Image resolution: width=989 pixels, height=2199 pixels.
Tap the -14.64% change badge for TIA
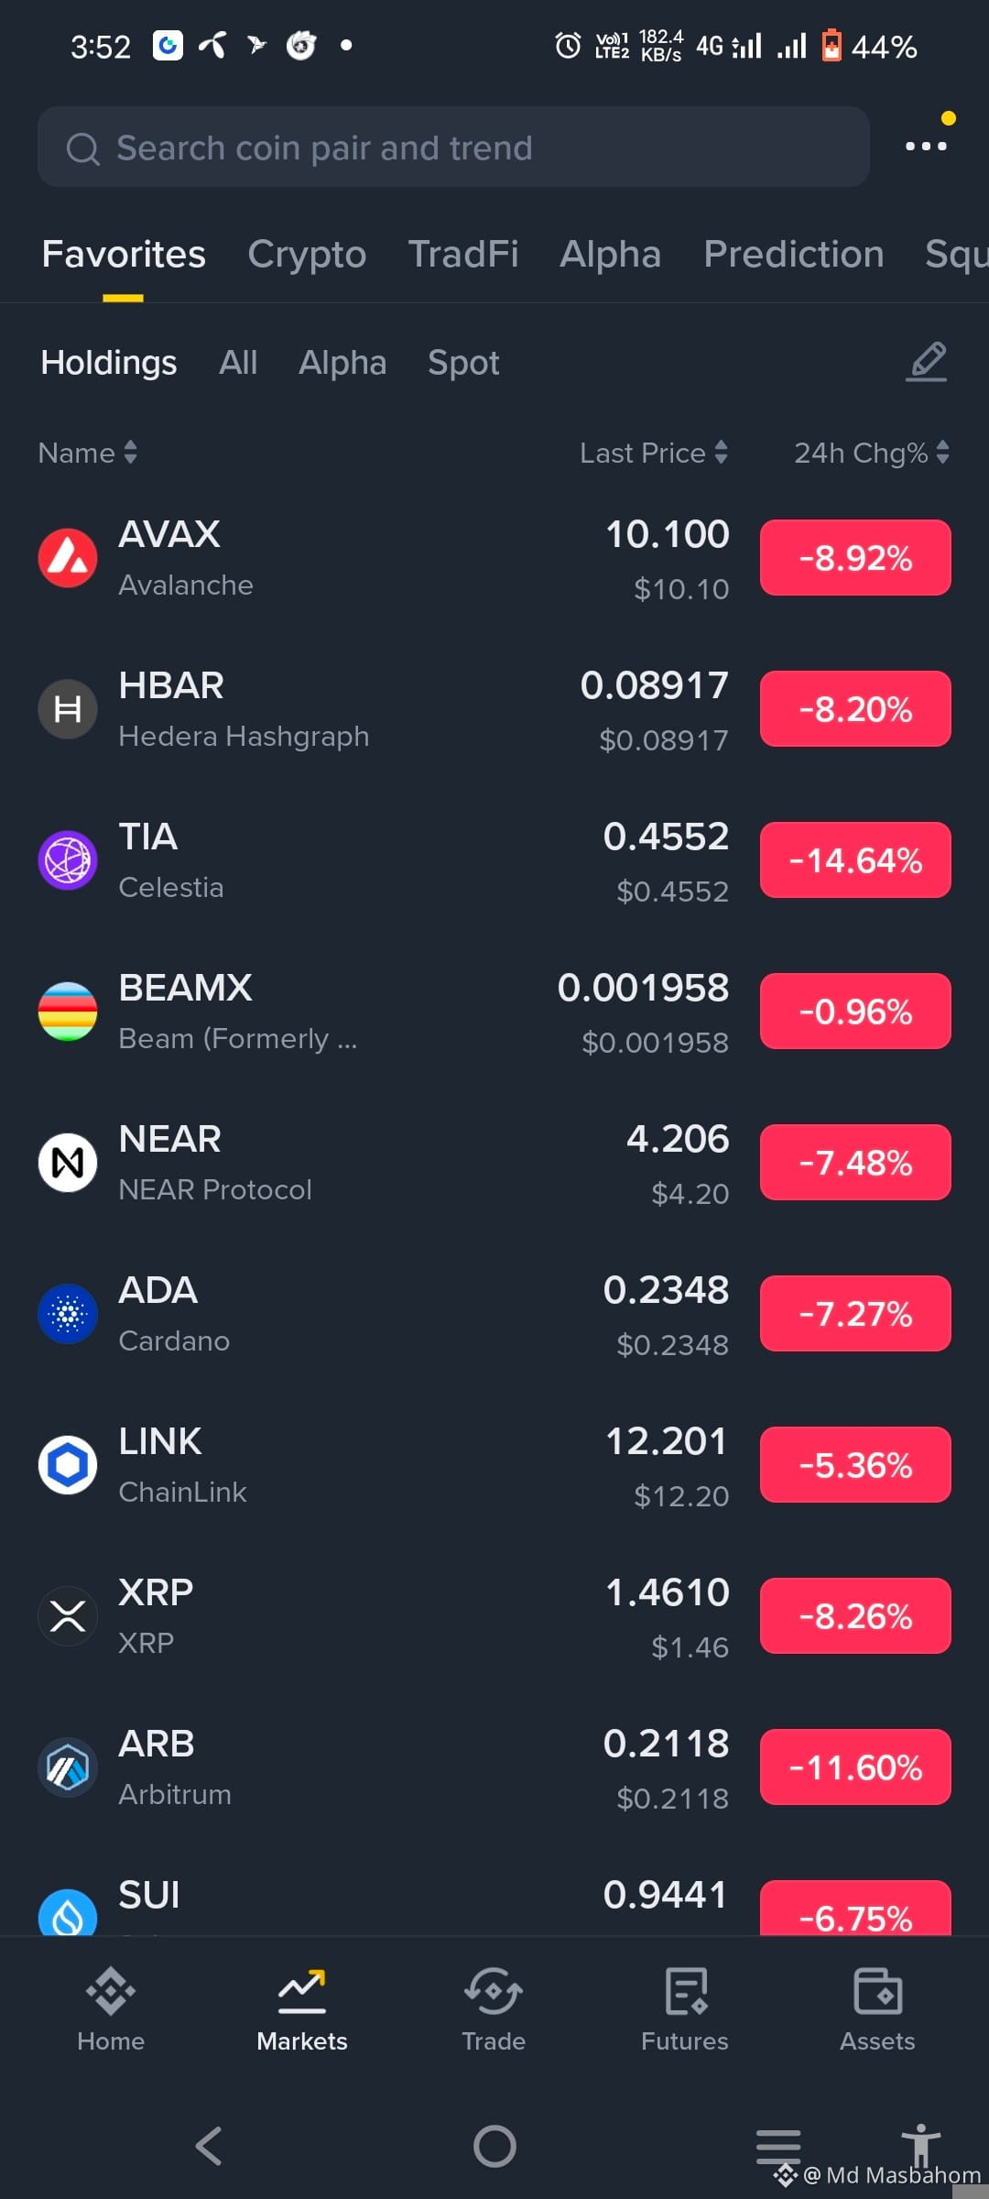point(855,860)
